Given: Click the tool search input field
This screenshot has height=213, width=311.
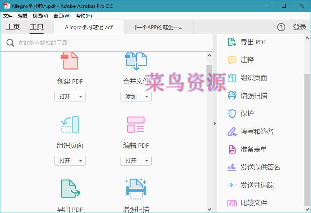Looking at the screenshot, I should click(x=109, y=43).
